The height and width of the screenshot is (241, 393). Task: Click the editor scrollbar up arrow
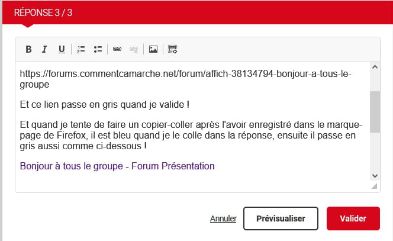(375, 67)
